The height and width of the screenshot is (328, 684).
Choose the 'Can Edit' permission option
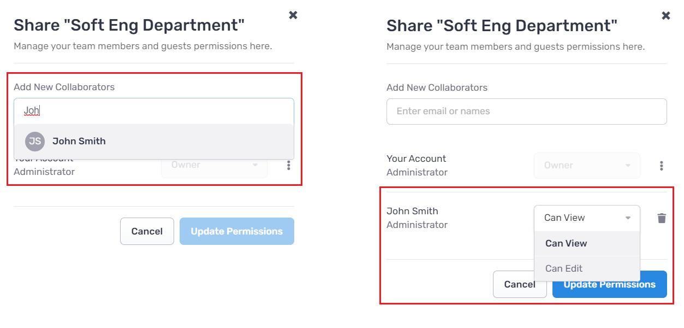pos(587,268)
